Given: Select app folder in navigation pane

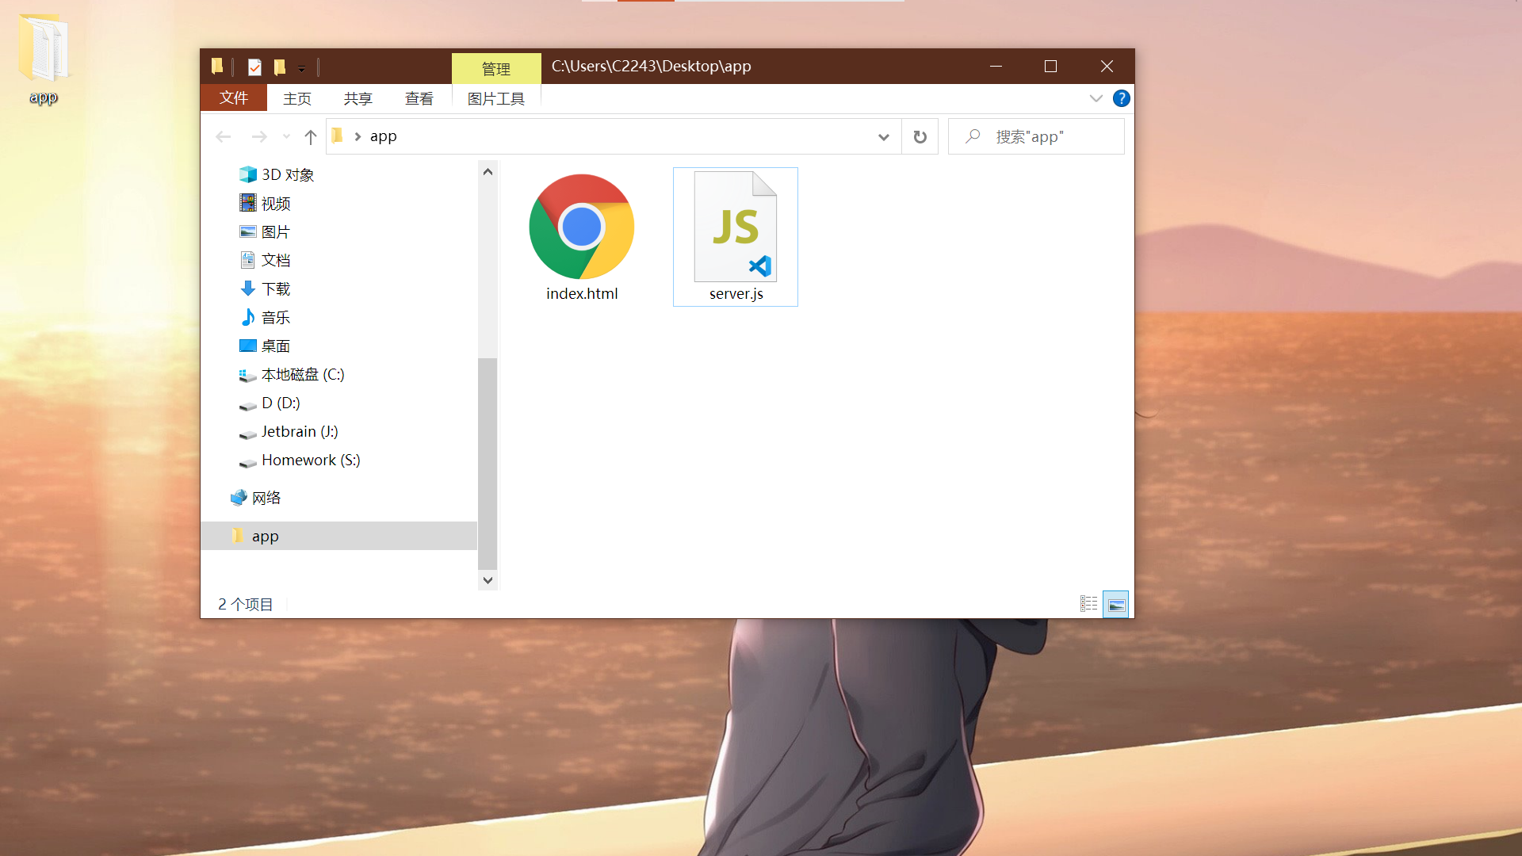Looking at the screenshot, I should [339, 536].
